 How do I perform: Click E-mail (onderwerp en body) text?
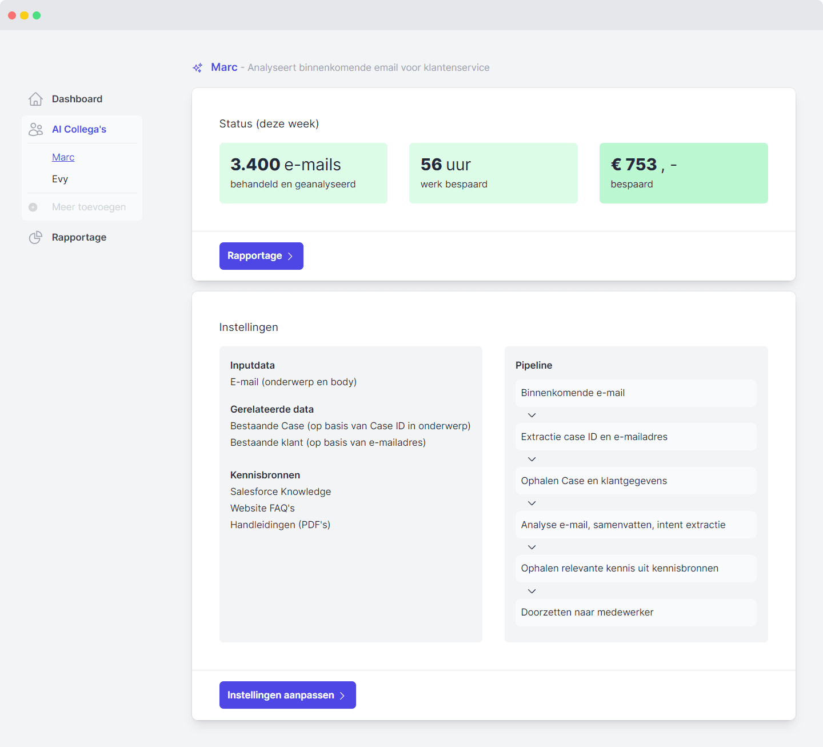pos(293,382)
